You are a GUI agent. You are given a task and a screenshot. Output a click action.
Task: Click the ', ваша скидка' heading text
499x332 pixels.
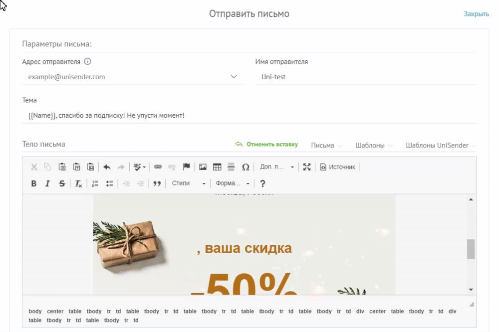[x=244, y=248]
